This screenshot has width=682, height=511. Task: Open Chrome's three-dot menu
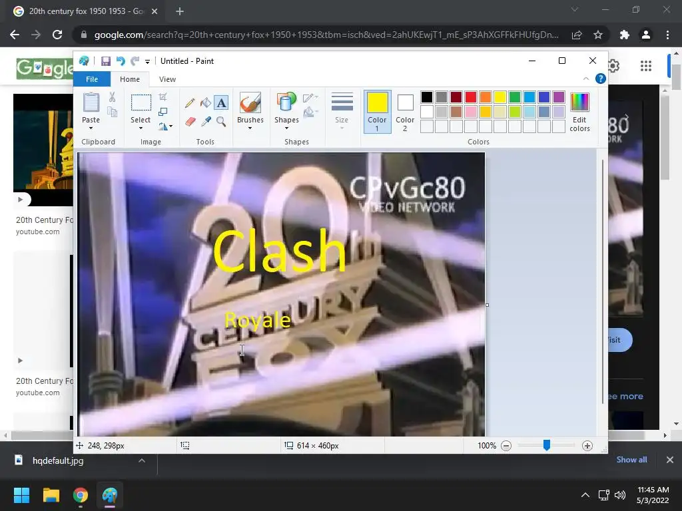click(667, 35)
